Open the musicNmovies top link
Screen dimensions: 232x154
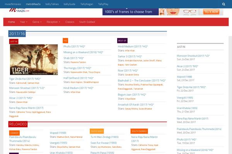click(13, 4)
